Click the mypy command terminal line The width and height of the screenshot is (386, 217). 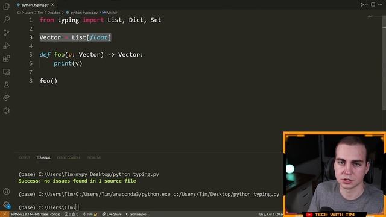tap(89, 174)
